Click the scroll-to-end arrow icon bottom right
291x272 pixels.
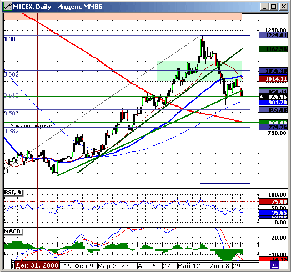tap(275, 265)
